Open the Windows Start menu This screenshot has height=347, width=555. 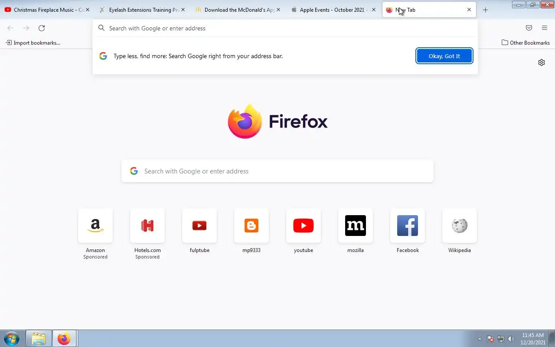coord(12,338)
